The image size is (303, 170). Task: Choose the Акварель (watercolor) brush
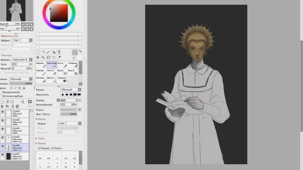point(73,65)
